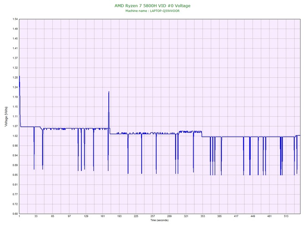Click the 1.19 value on the voltage axis
305x228 pixels.
15,97
